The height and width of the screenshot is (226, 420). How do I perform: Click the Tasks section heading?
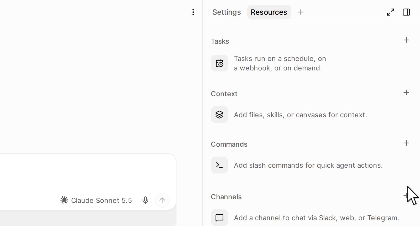click(220, 41)
